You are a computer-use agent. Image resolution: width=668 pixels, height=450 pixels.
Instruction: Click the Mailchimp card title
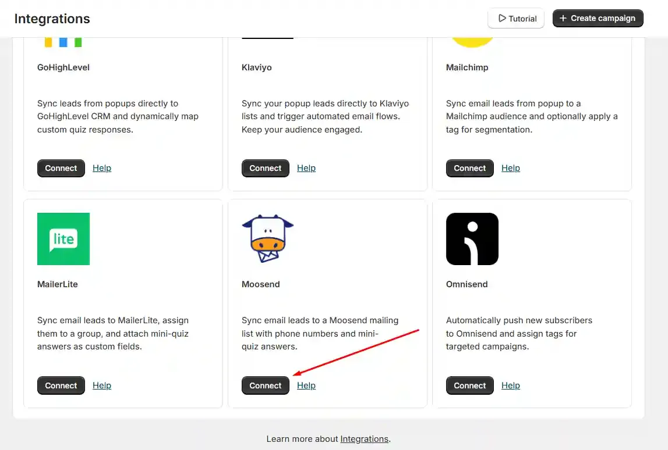[x=467, y=67]
